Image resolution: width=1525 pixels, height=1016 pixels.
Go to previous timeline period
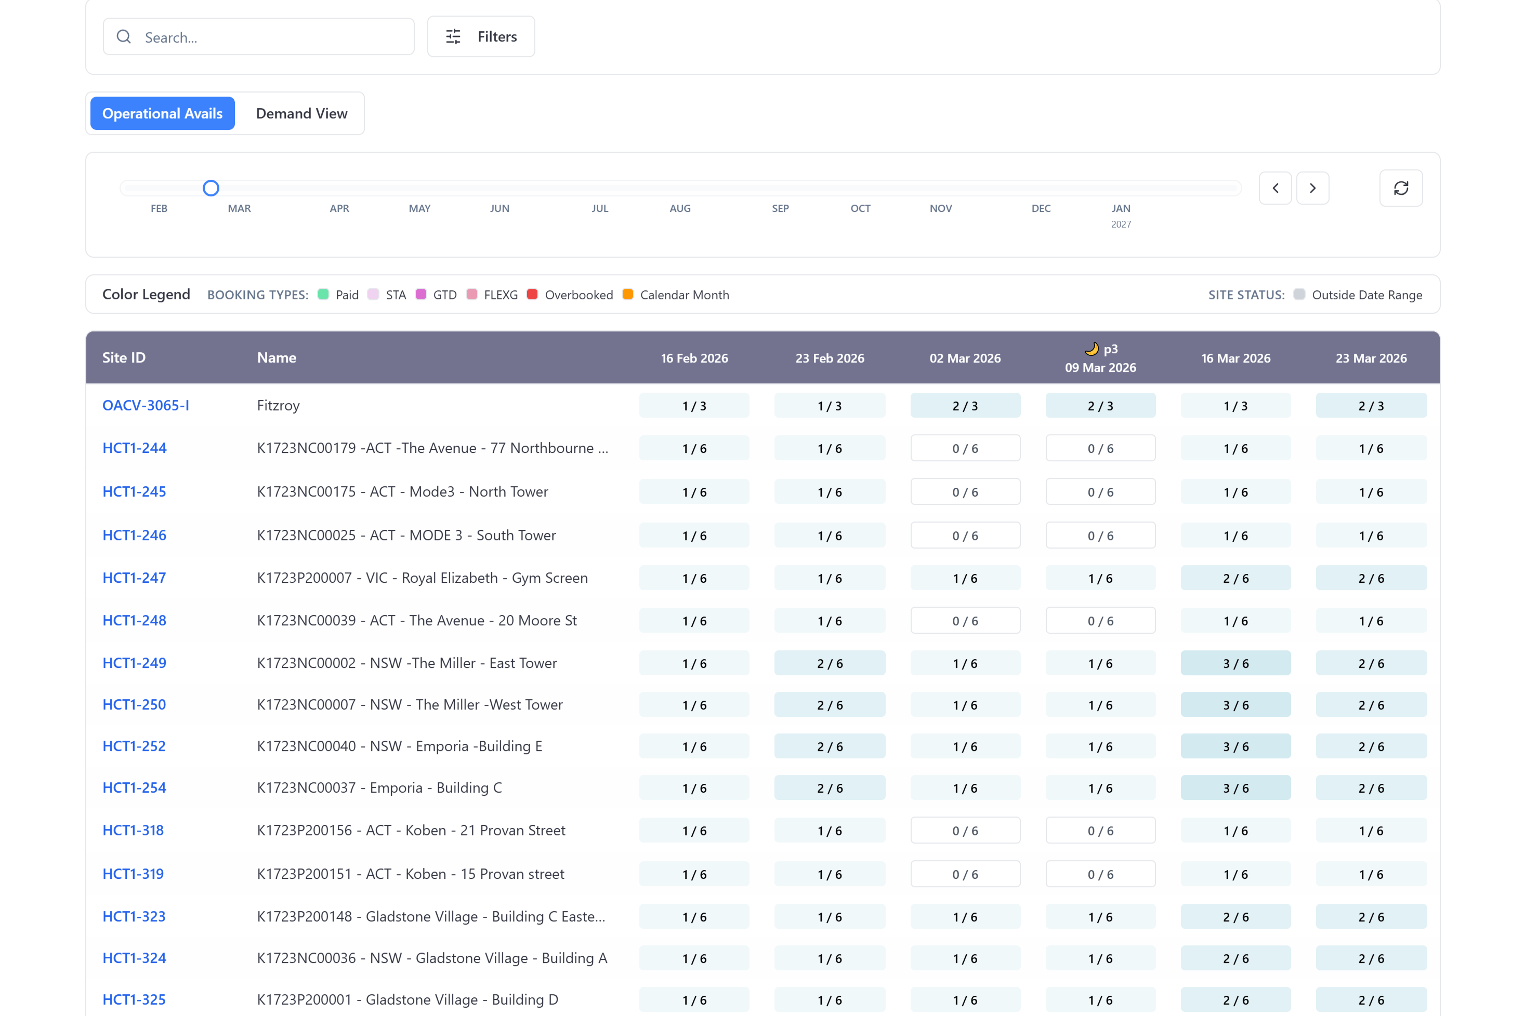point(1274,188)
